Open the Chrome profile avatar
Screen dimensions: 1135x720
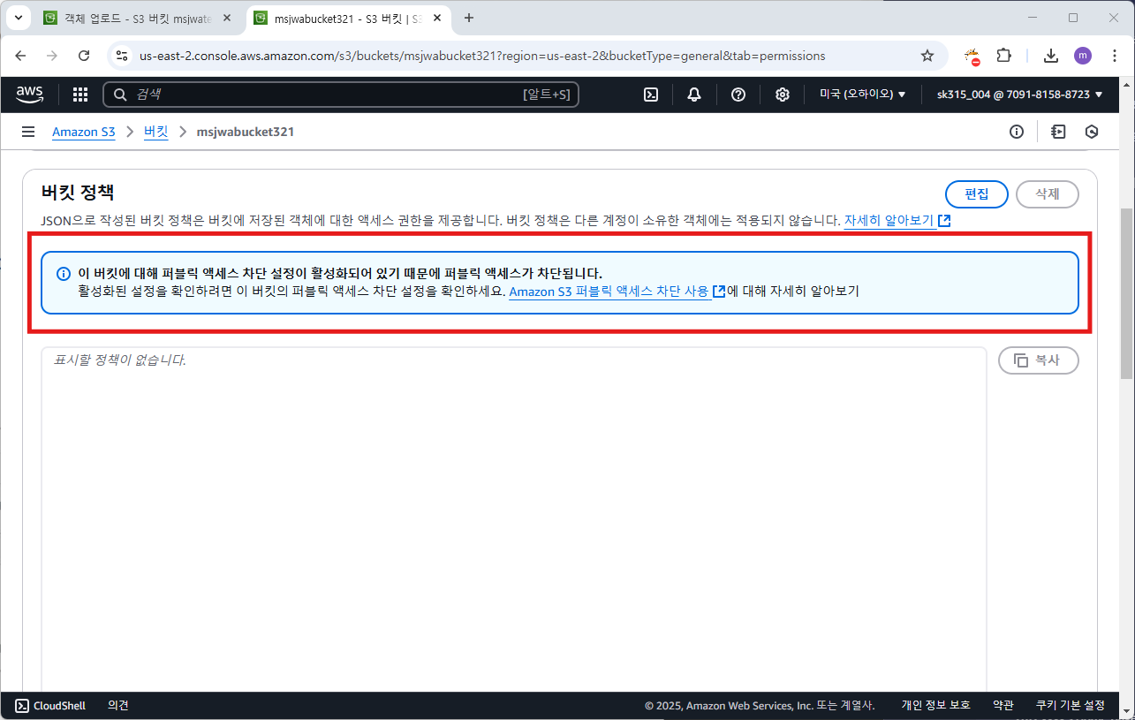1083,56
